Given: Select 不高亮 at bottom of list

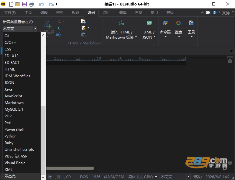Looking at the screenshot, I should coord(22,176).
